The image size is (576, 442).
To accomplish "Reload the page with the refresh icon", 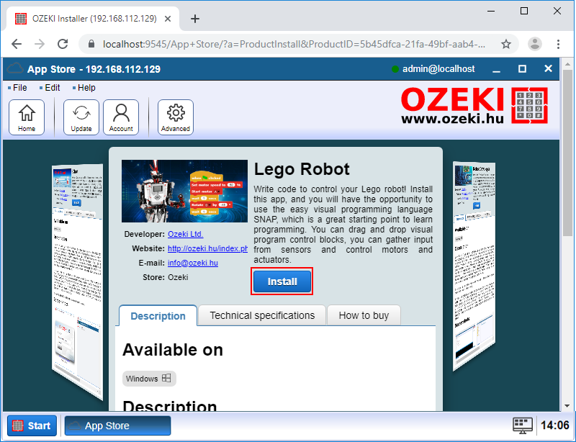I will [63, 44].
